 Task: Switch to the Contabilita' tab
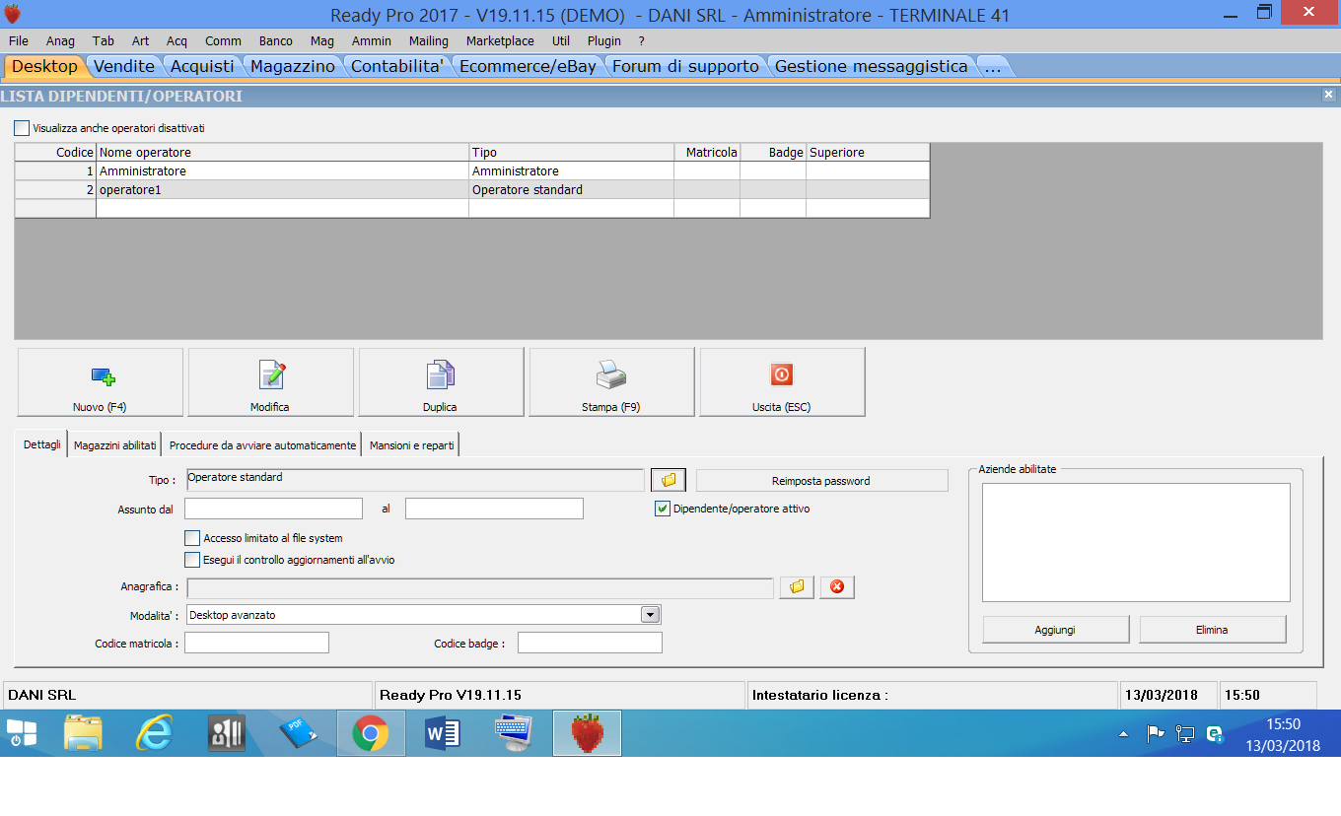tap(397, 66)
